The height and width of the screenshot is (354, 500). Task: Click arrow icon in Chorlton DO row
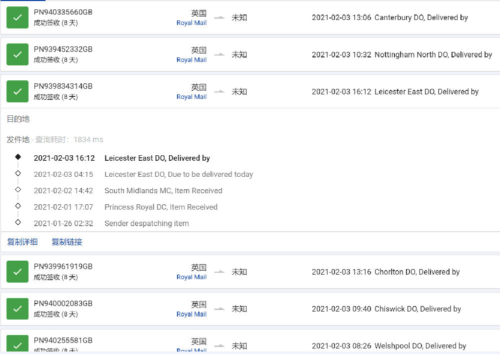219,272
